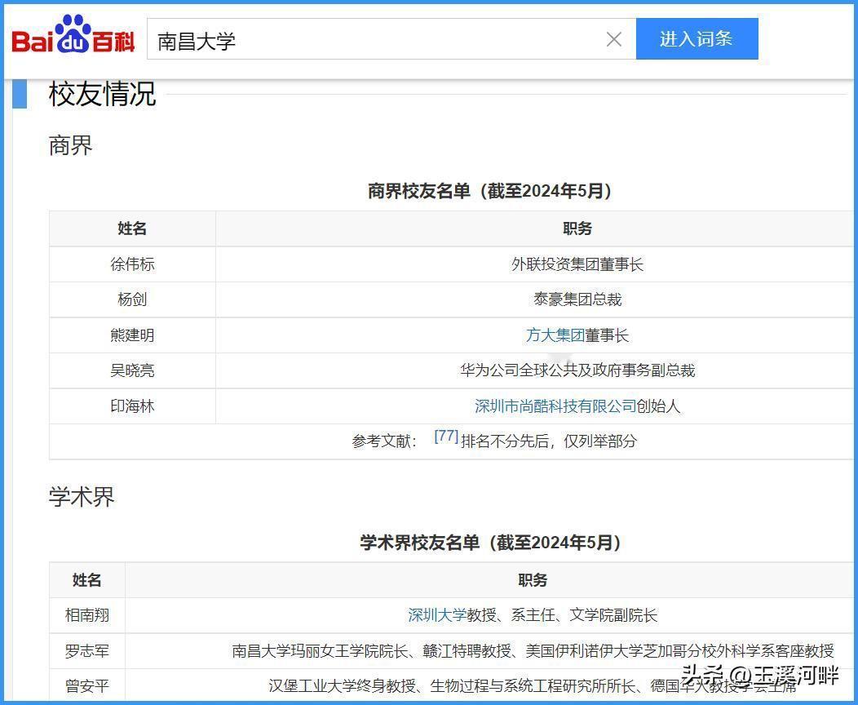Select the name 杨剑 in the table
Image resolution: width=858 pixels, height=705 pixels.
(132, 299)
